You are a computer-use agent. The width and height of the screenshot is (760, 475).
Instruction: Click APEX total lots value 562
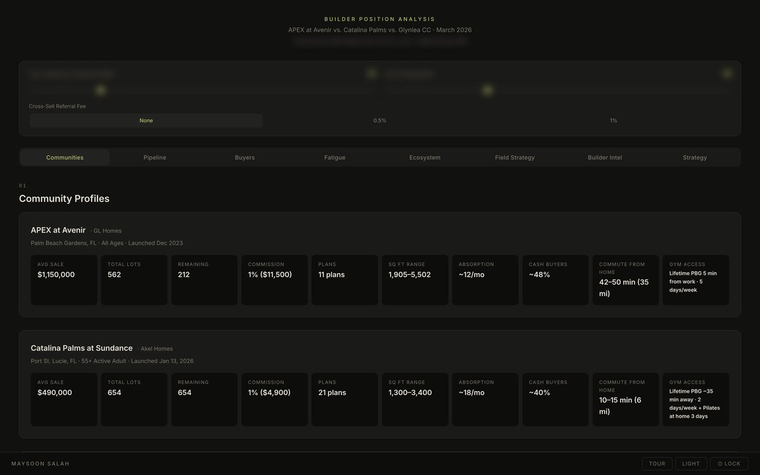[115, 275]
